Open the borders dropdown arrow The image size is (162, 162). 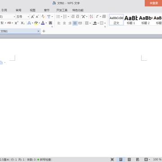pyautogui.click(x=105, y=23)
